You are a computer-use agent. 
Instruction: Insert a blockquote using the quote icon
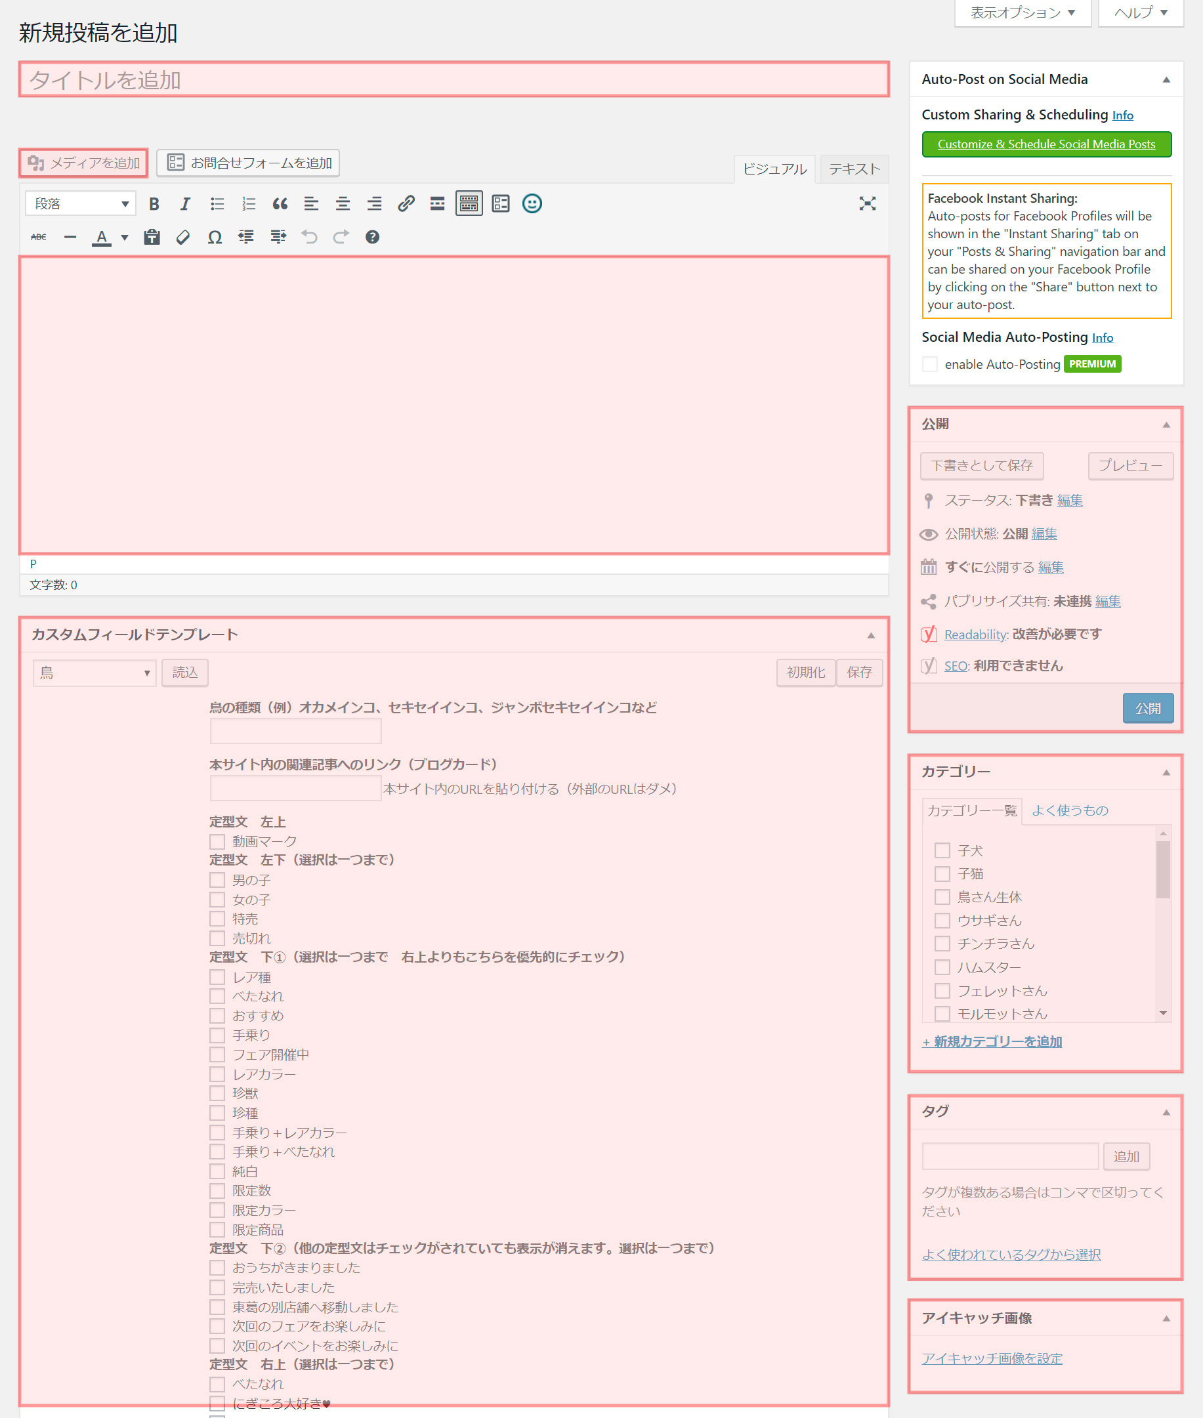click(280, 204)
